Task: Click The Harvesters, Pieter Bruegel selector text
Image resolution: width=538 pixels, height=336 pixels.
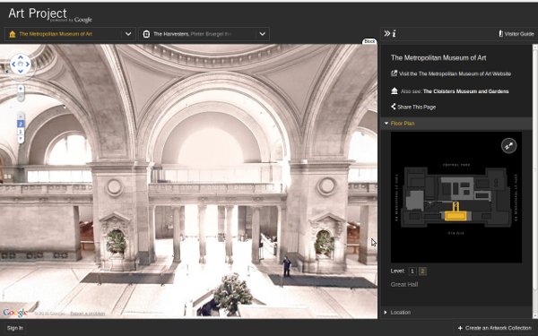Action: 192,34
